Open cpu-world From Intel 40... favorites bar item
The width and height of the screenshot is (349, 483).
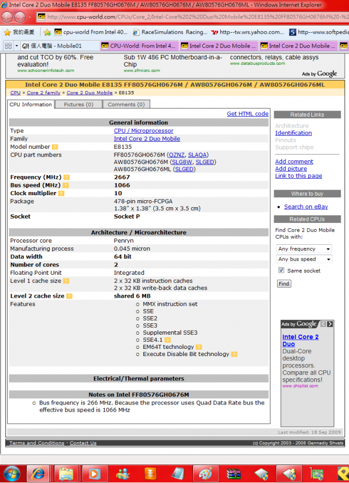coord(91,32)
